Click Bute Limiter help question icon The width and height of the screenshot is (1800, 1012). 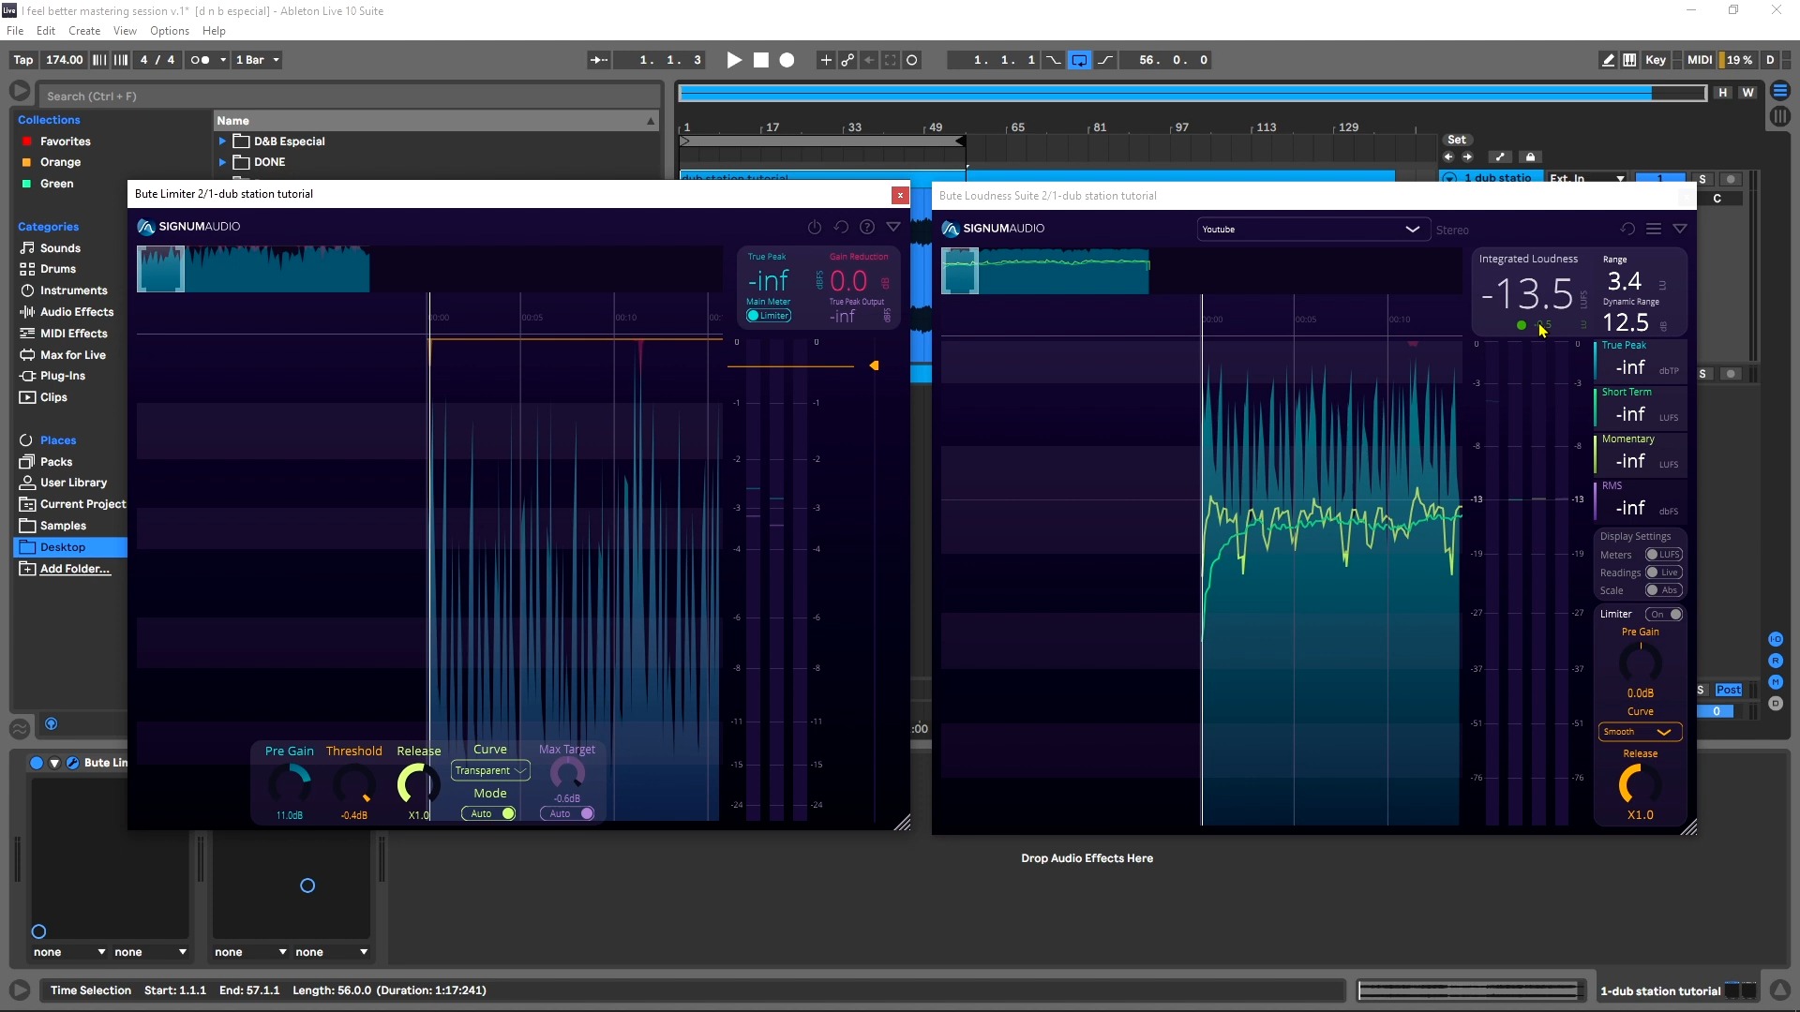[867, 227]
